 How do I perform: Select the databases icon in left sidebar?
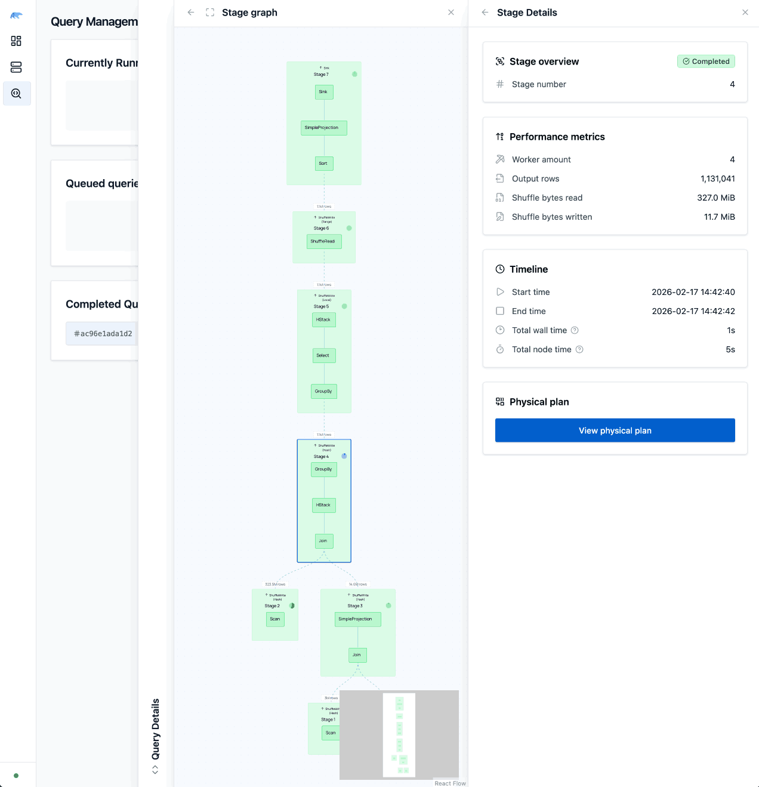[x=16, y=67]
